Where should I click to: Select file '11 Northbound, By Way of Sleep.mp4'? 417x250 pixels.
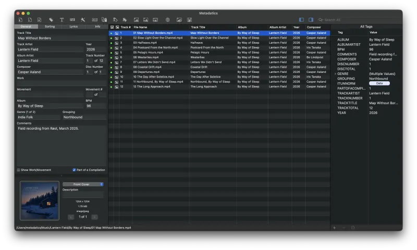(x=158, y=82)
